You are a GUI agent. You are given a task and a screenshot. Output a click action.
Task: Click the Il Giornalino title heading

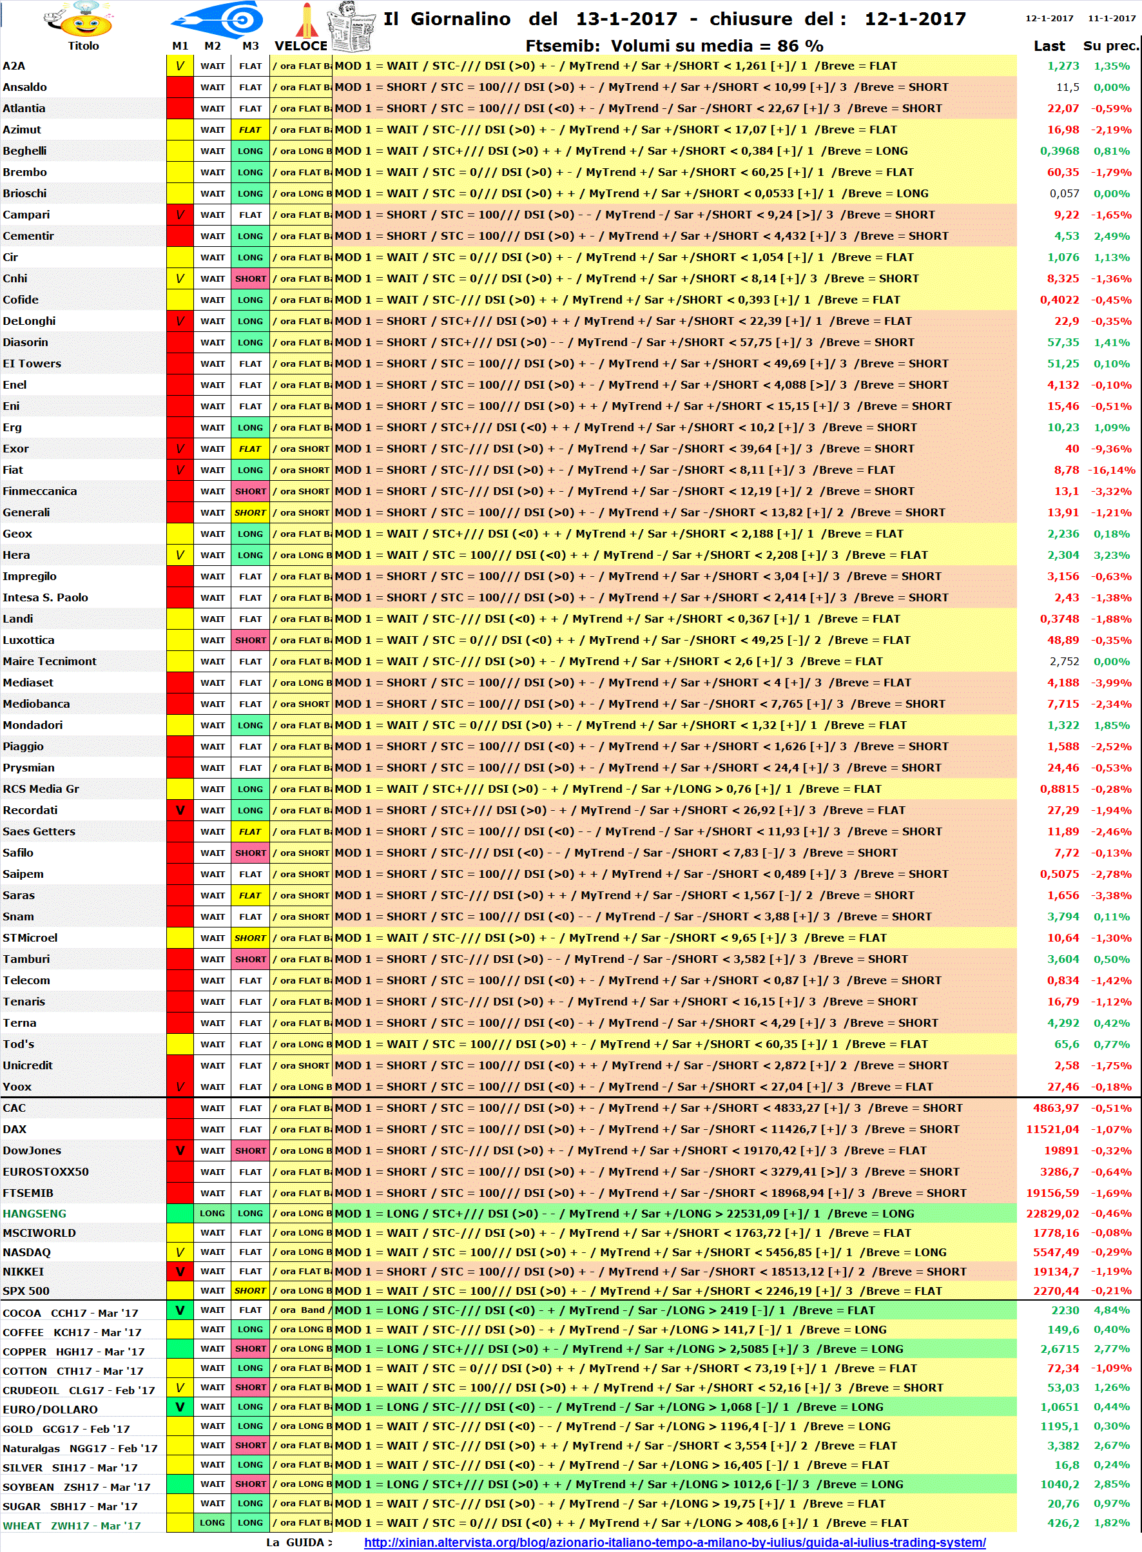point(675,19)
